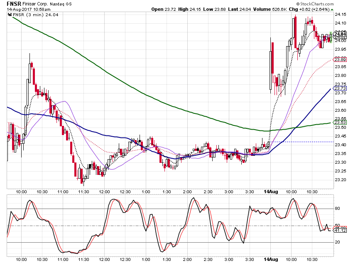This screenshot has height=263, width=353.
Task: Click the 23.30 price axis label
Action: pos(341,162)
